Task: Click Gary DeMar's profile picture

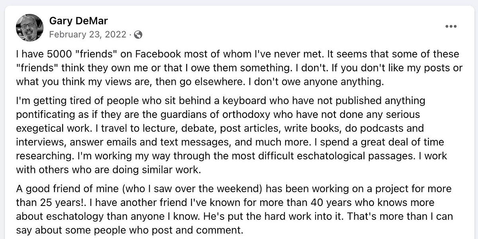Action: click(29, 27)
